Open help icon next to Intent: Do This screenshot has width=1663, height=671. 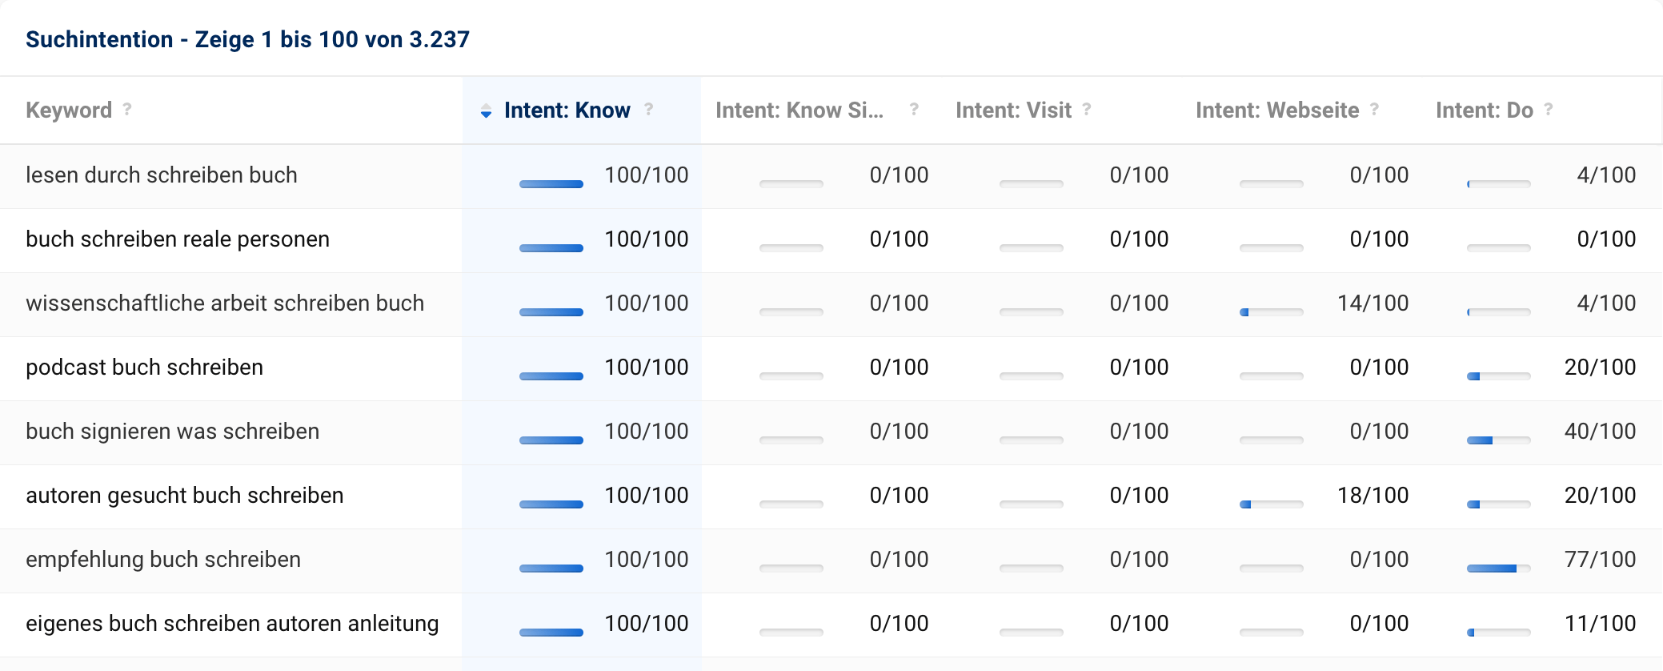pos(1549,109)
